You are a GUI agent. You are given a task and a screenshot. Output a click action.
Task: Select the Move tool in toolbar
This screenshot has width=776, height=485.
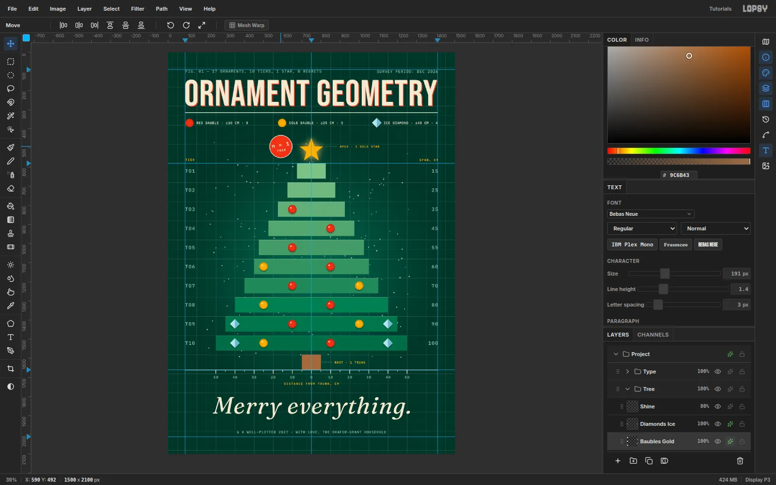click(x=11, y=44)
